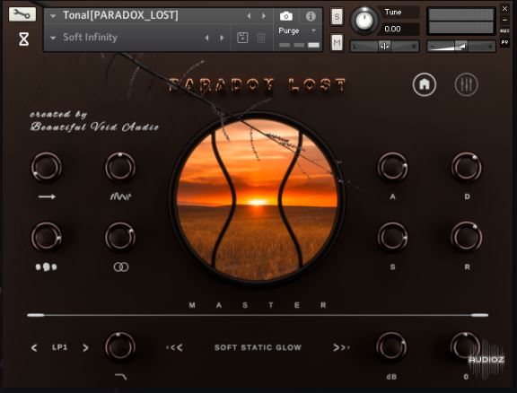Screen dimensions: 517x393
Task: Toggle the Solo S button
Action: 337,16
